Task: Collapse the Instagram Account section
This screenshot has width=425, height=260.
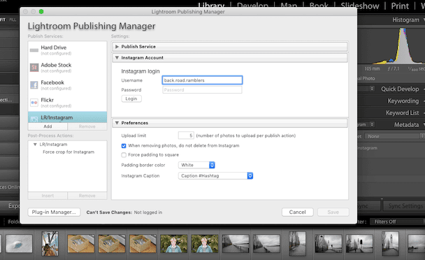Action: tap(117, 58)
